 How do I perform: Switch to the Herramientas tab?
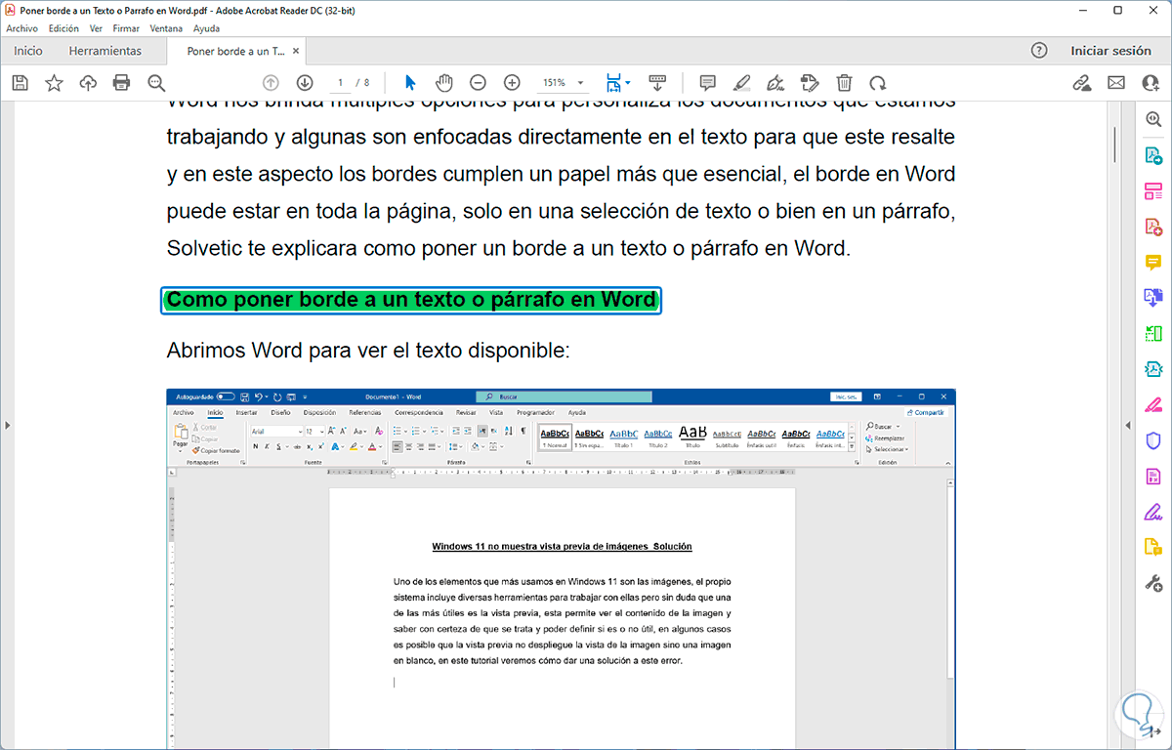click(x=105, y=51)
